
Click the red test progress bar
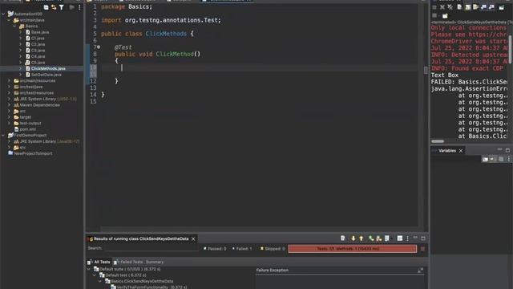point(352,249)
